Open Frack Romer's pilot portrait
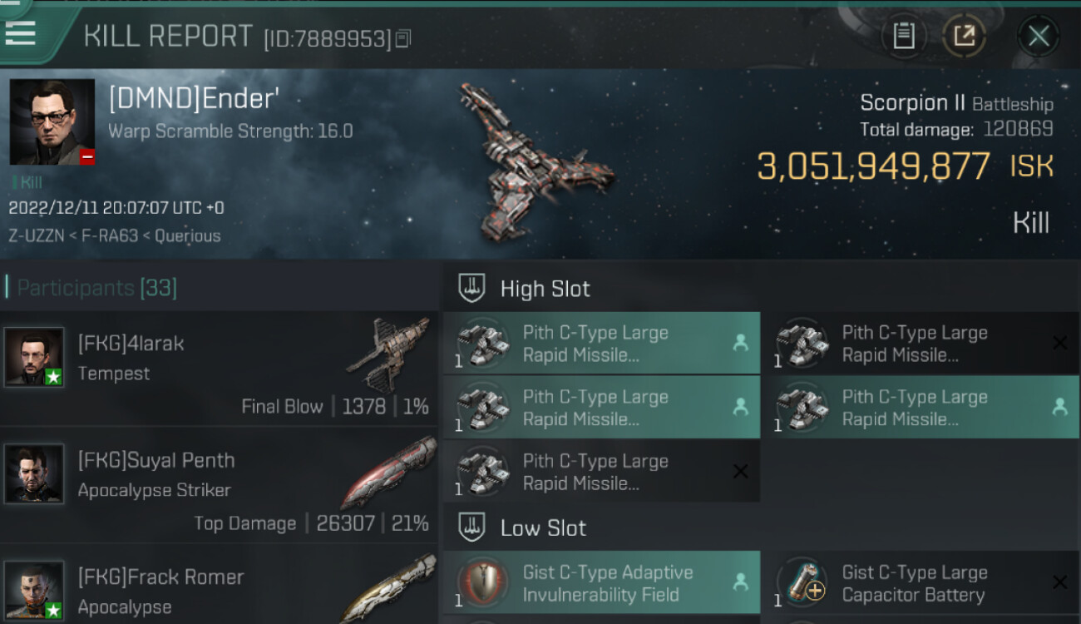The image size is (1081, 624). 34,590
